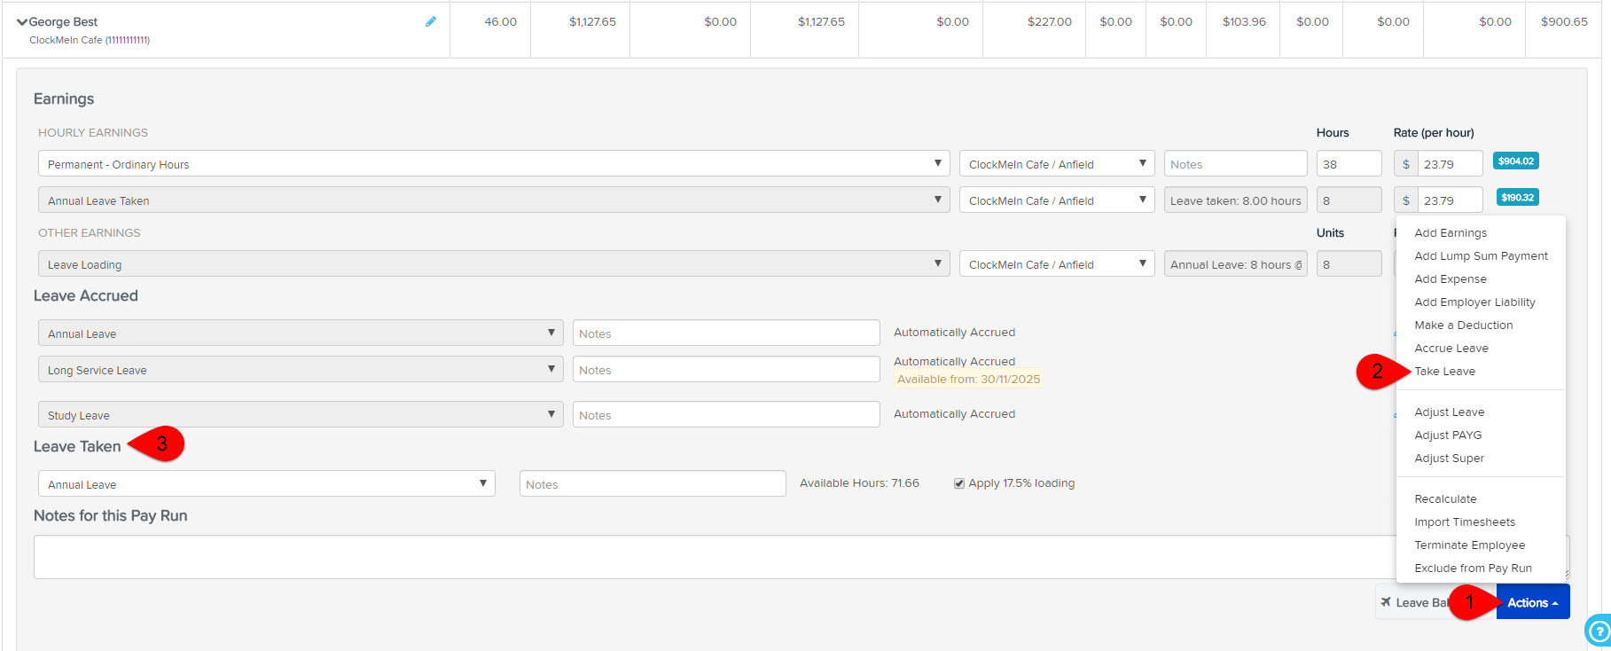Image resolution: width=1611 pixels, height=651 pixels.
Task: Toggle the Apply 17.5% loading checkbox
Action: (x=959, y=483)
